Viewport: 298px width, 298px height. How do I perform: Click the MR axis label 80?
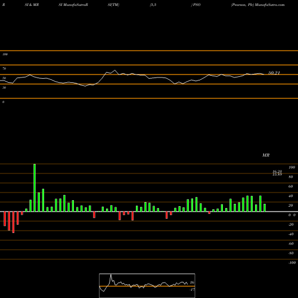pos(291,177)
